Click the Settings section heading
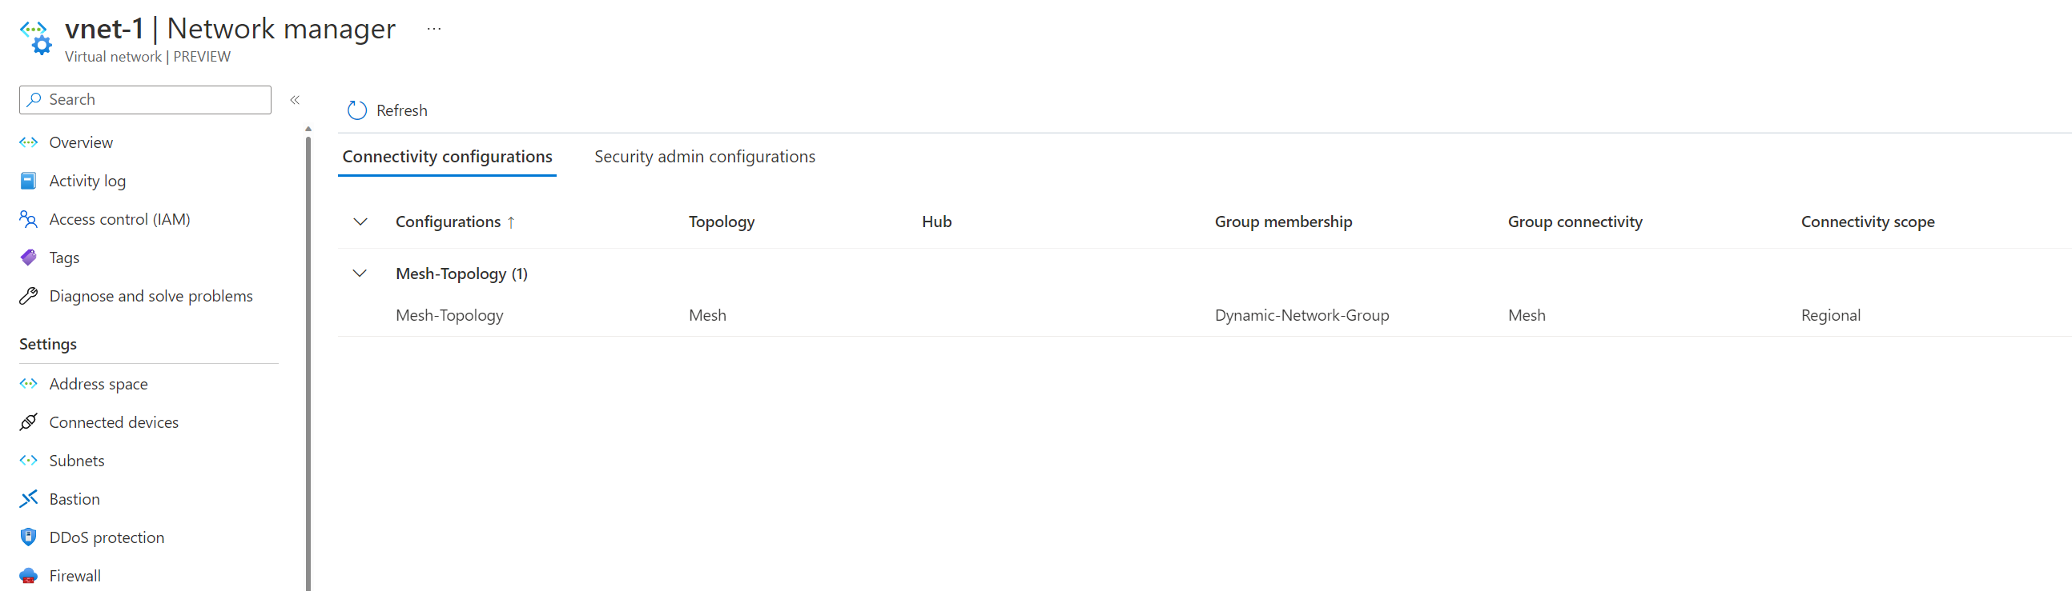The width and height of the screenshot is (2072, 591). pos(48,345)
